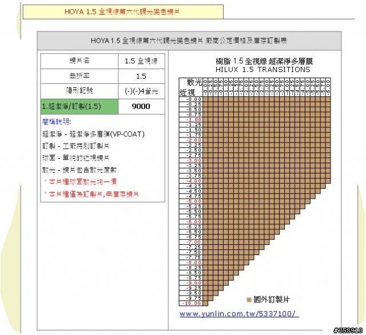Click the 球面 - 單純的近視鏡片 line
Viewport: 366px width, 335px height.
(76, 158)
